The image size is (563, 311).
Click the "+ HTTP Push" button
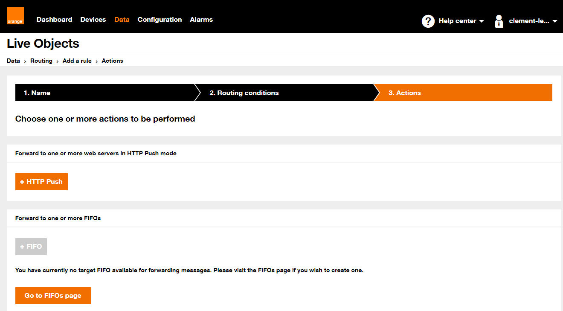point(41,181)
